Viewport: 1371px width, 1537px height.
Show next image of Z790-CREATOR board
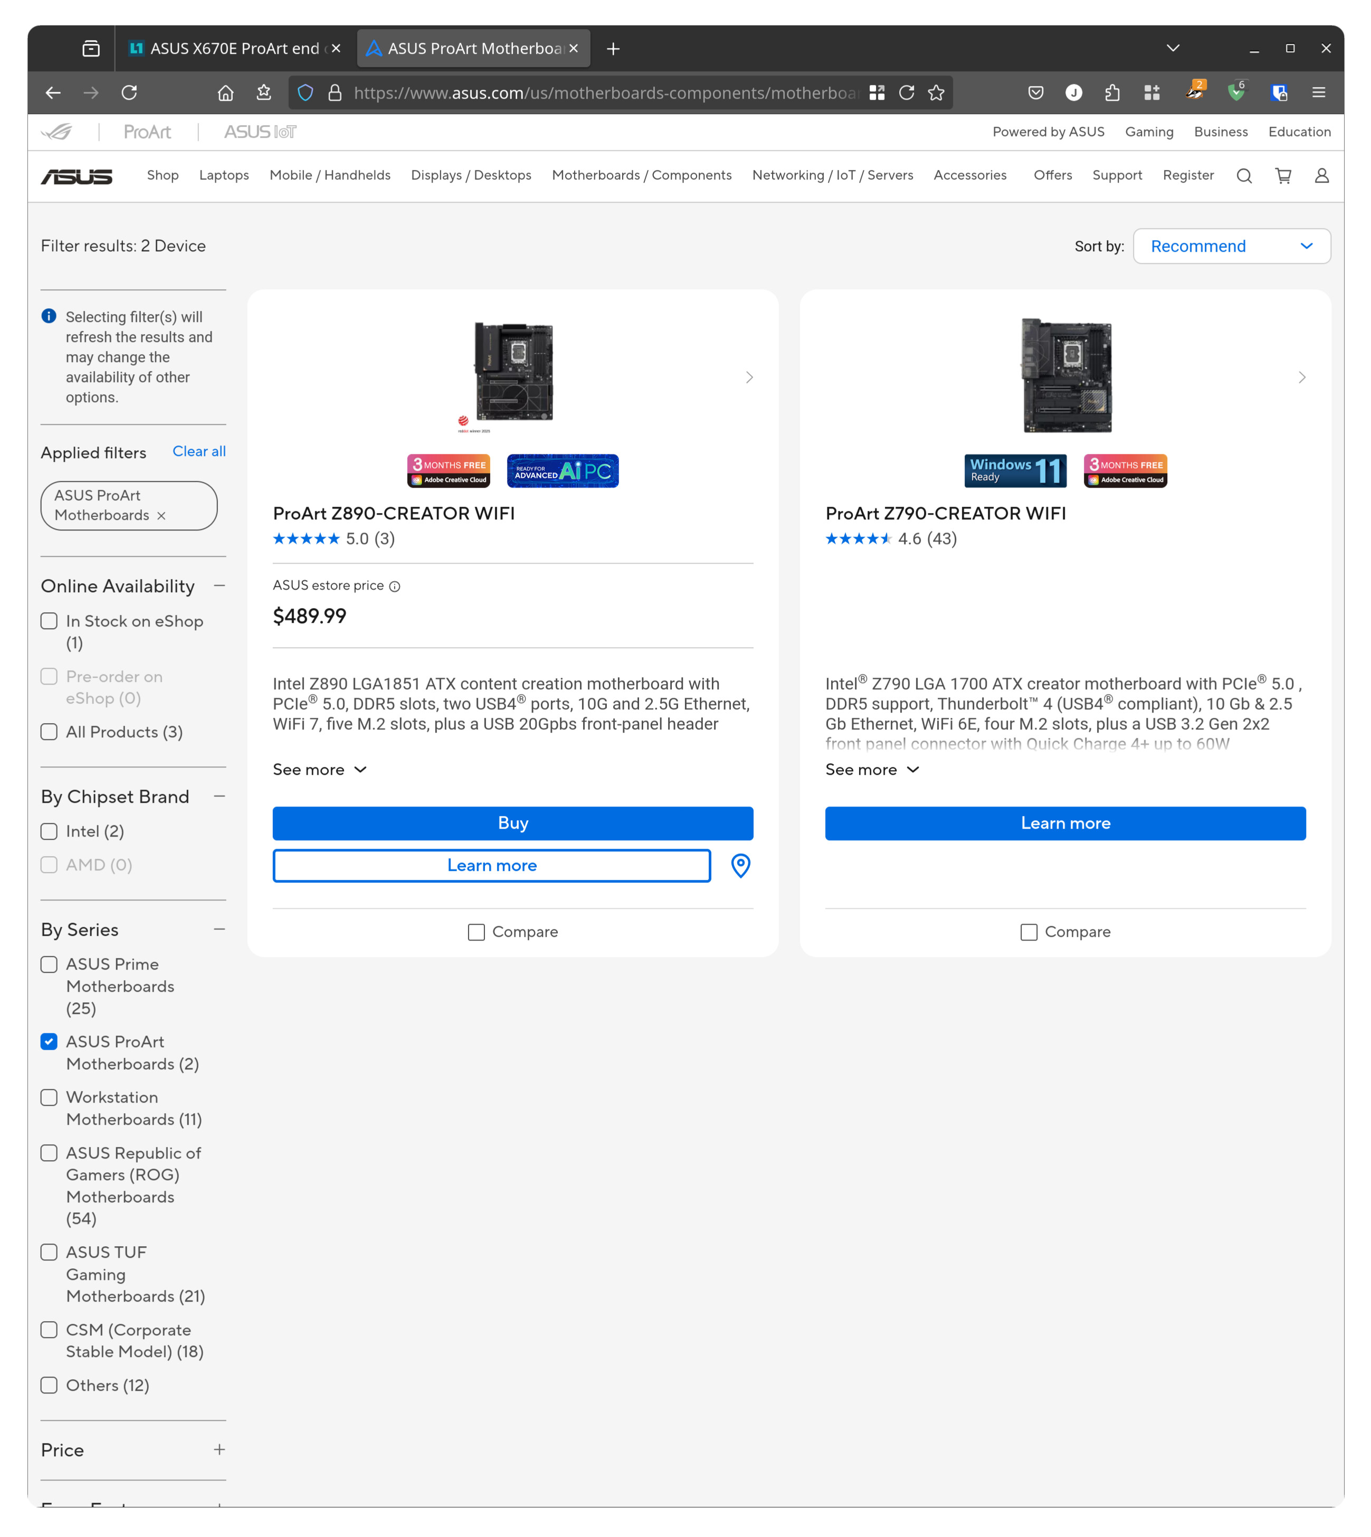(x=1302, y=377)
